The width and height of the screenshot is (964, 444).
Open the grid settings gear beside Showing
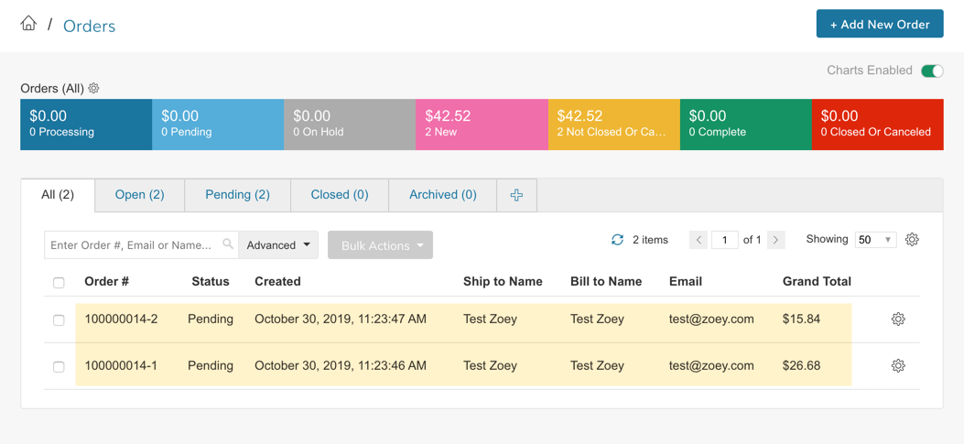913,240
